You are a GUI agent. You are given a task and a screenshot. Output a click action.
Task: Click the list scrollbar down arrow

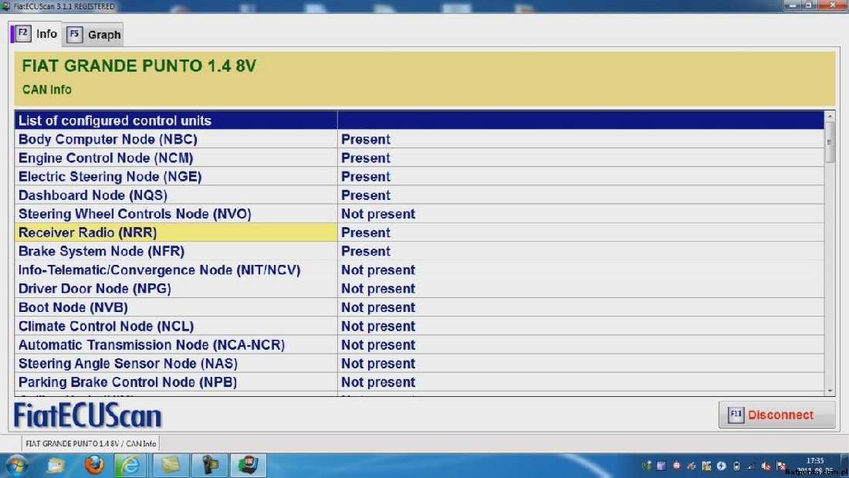[x=830, y=390]
